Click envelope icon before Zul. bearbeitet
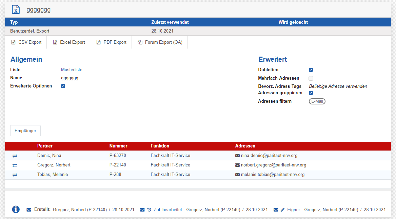 pyautogui.click(x=142, y=210)
